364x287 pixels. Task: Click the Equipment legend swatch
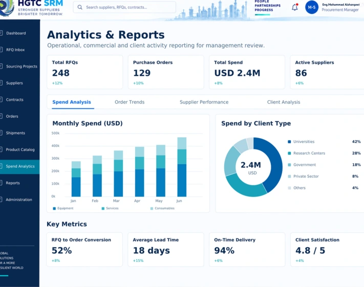[54, 208]
